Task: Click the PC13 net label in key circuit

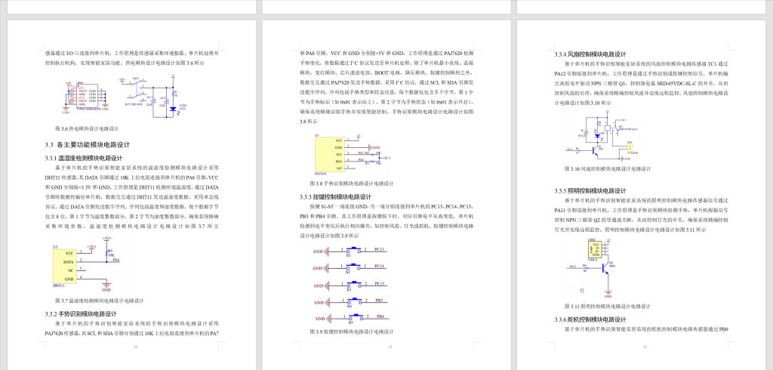Action: click(x=379, y=249)
